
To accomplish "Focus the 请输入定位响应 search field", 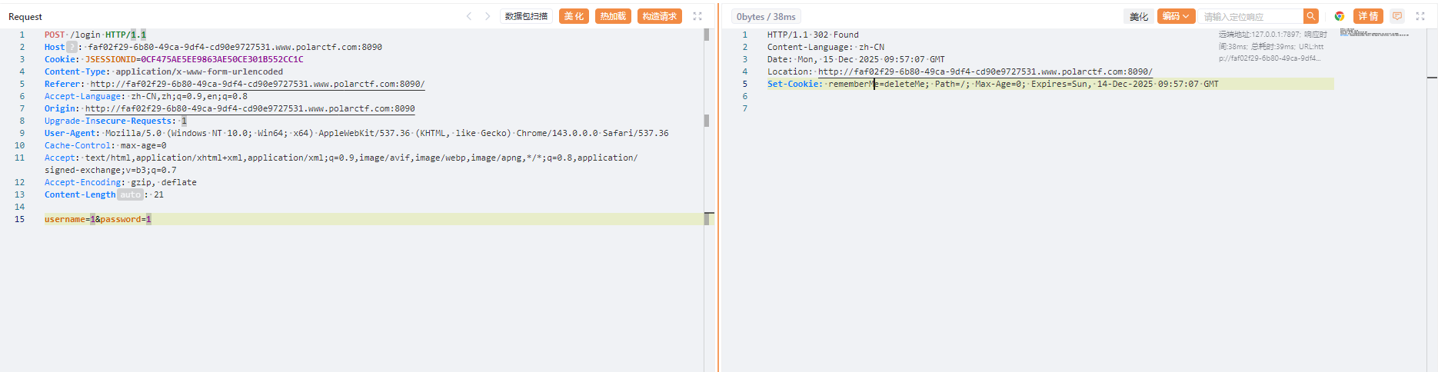I will tap(1250, 16).
